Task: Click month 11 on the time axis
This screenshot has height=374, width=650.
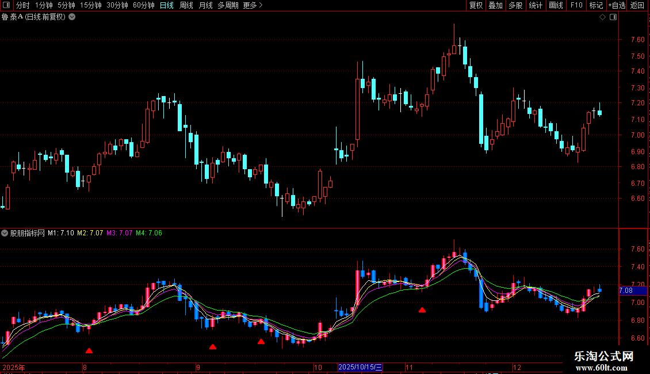Action: [409, 367]
